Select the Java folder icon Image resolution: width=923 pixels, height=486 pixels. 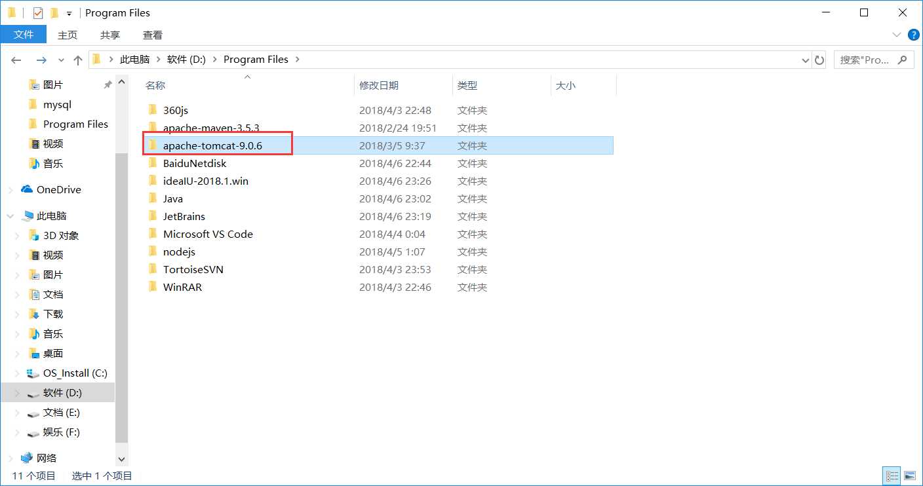click(153, 198)
